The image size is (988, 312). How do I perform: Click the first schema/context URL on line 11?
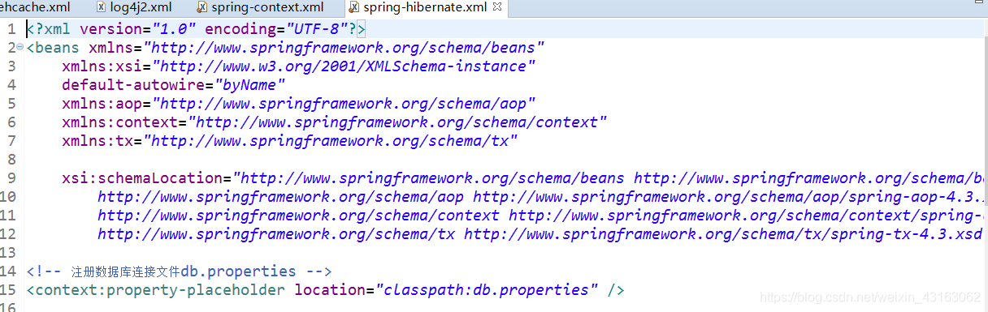[x=298, y=215]
